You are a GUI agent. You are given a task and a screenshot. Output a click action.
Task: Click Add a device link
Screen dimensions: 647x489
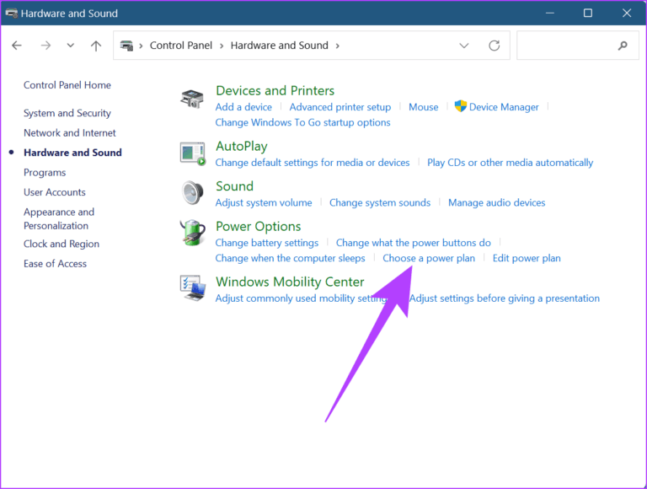243,107
